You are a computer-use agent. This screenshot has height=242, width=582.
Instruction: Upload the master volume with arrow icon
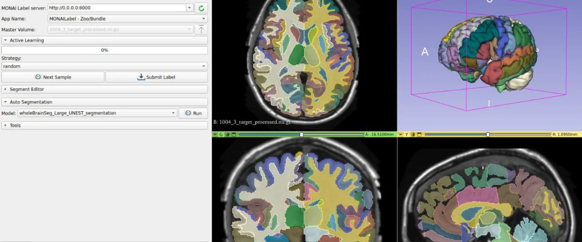(201, 30)
